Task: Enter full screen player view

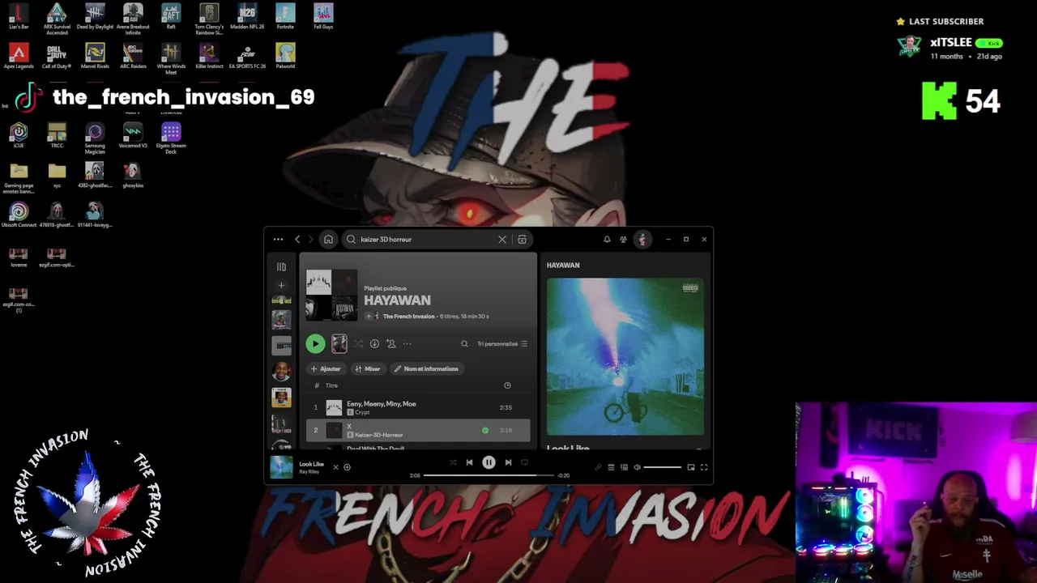Action: (x=704, y=467)
